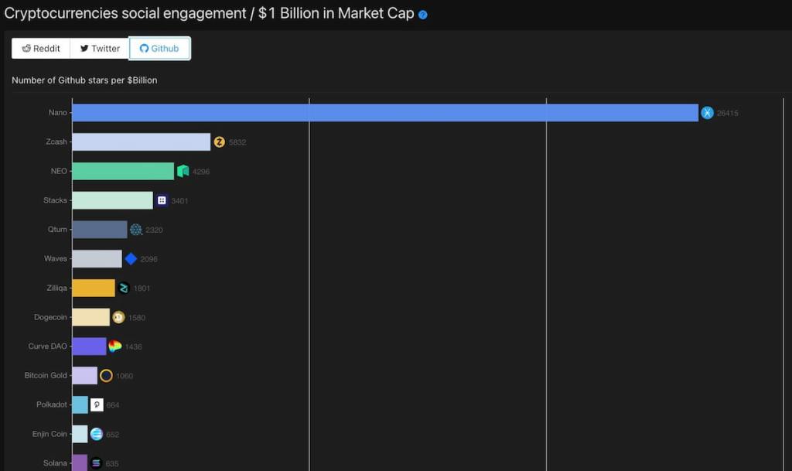The width and height of the screenshot is (792, 471).
Task: Click the Zcash coin logo icon
Action: click(219, 142)
